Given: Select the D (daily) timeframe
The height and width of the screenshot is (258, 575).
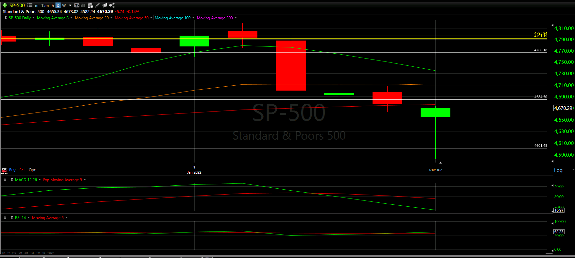Looking at the screenshot, I should pos(58,6).
